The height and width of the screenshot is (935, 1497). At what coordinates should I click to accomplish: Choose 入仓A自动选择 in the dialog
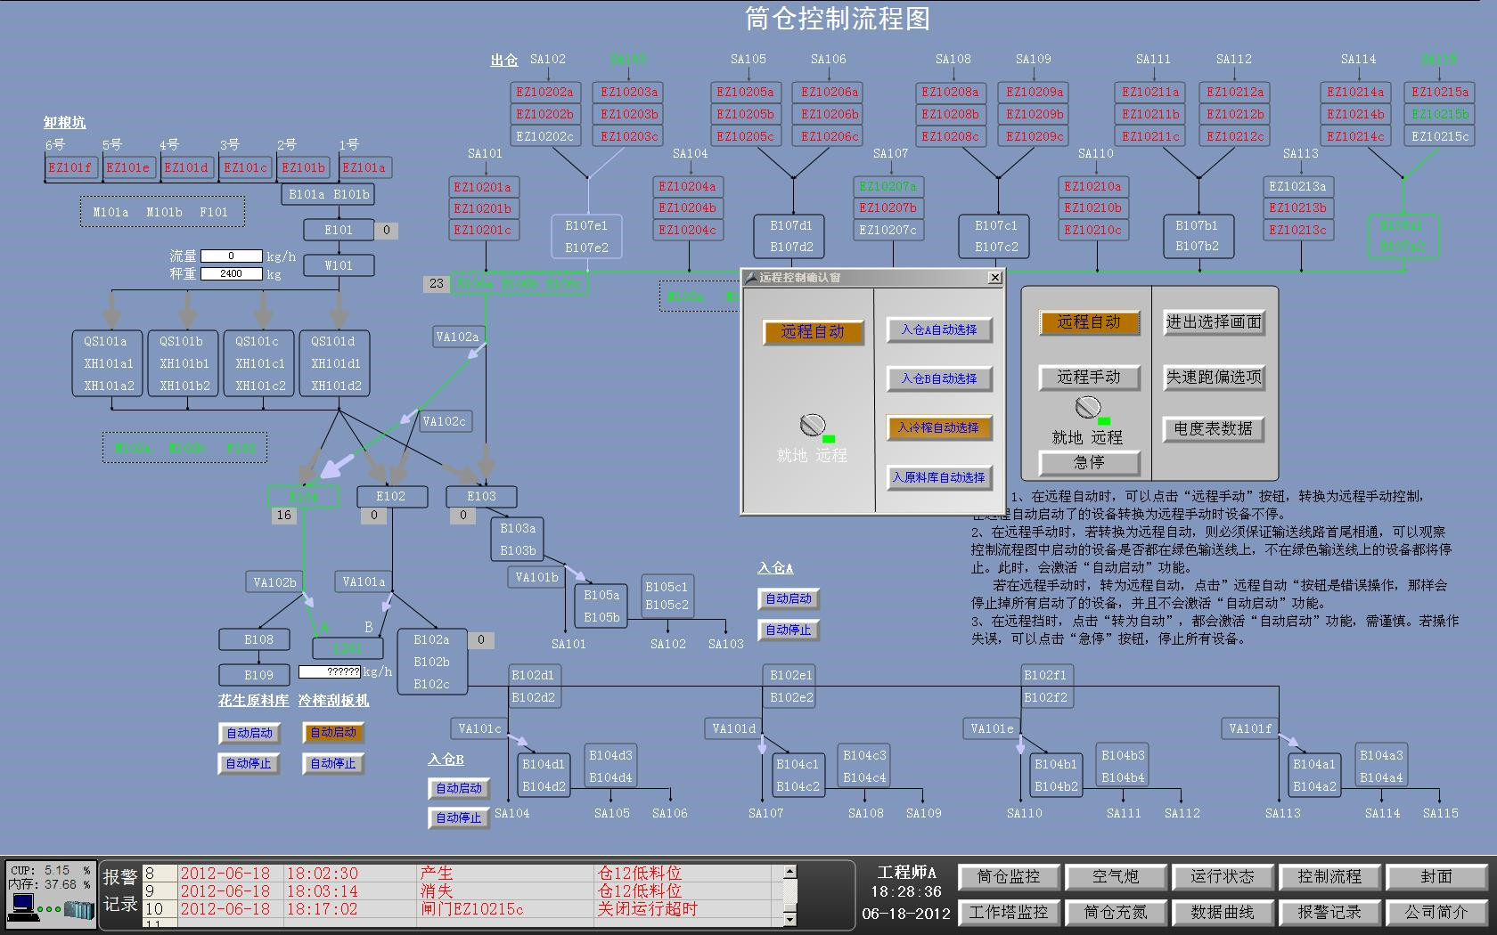pyautogui.click(x=939, y=329)
